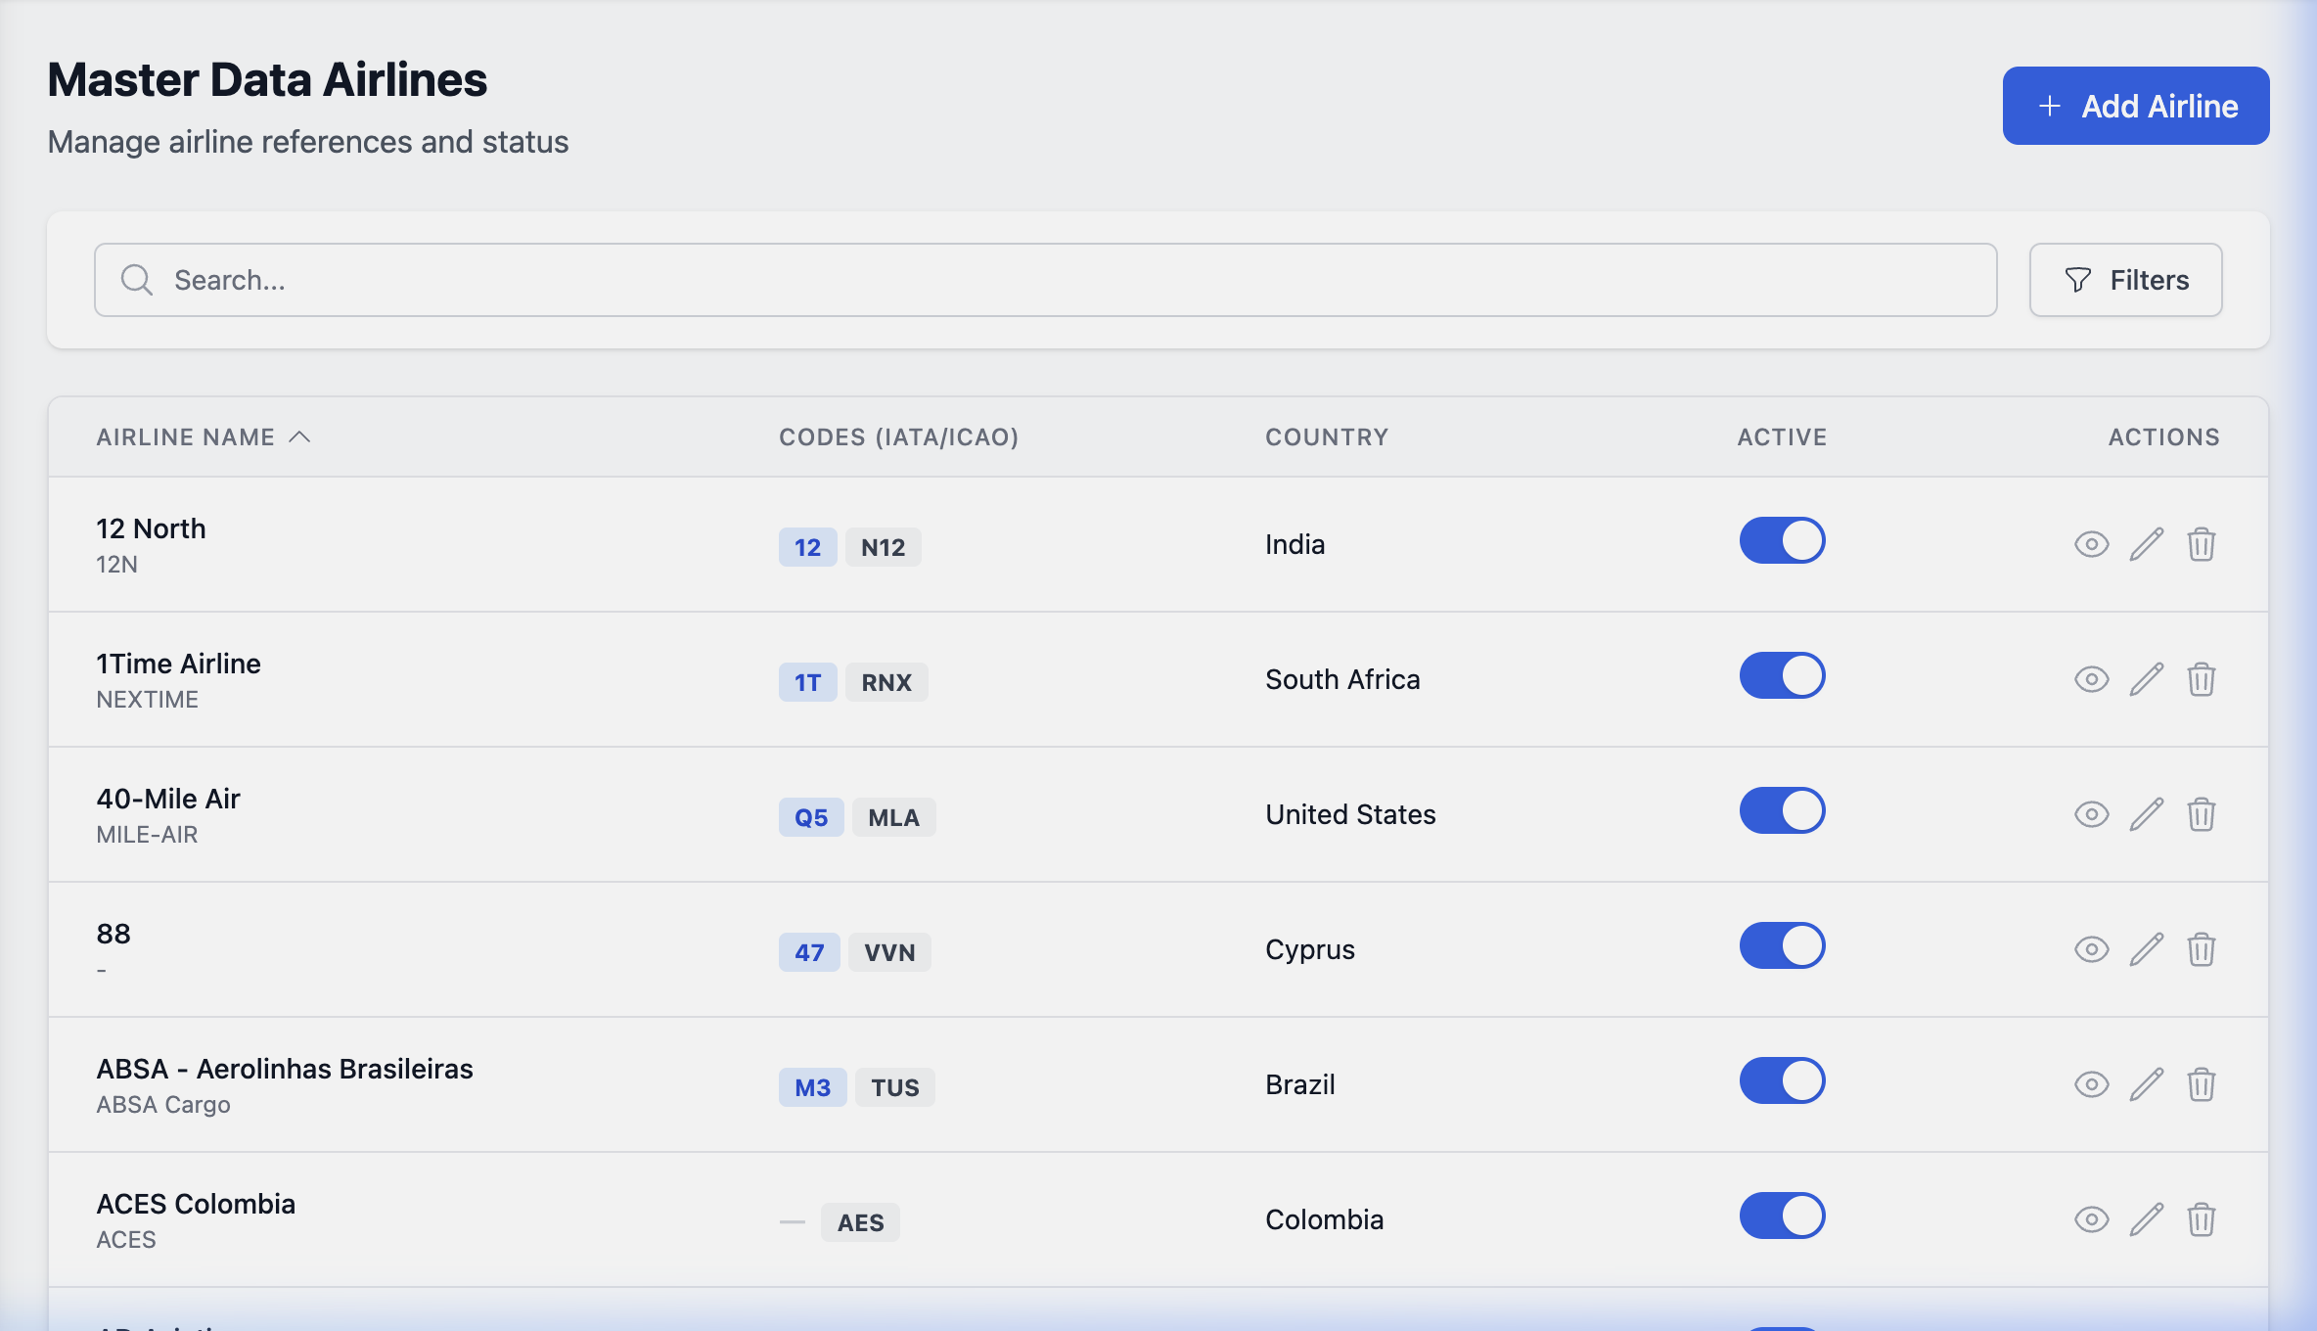The width and height of the screenshot is (2317, 1331).
Task: View details for ACES Colombia
Action: [2091, 1219]
